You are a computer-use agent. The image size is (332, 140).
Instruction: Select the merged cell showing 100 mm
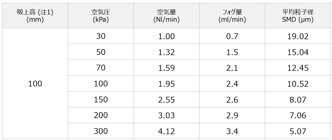[35, 84]
